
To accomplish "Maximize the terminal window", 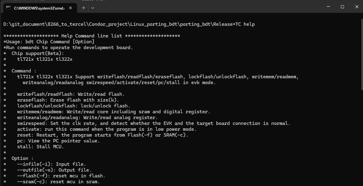I will (342, 7).
